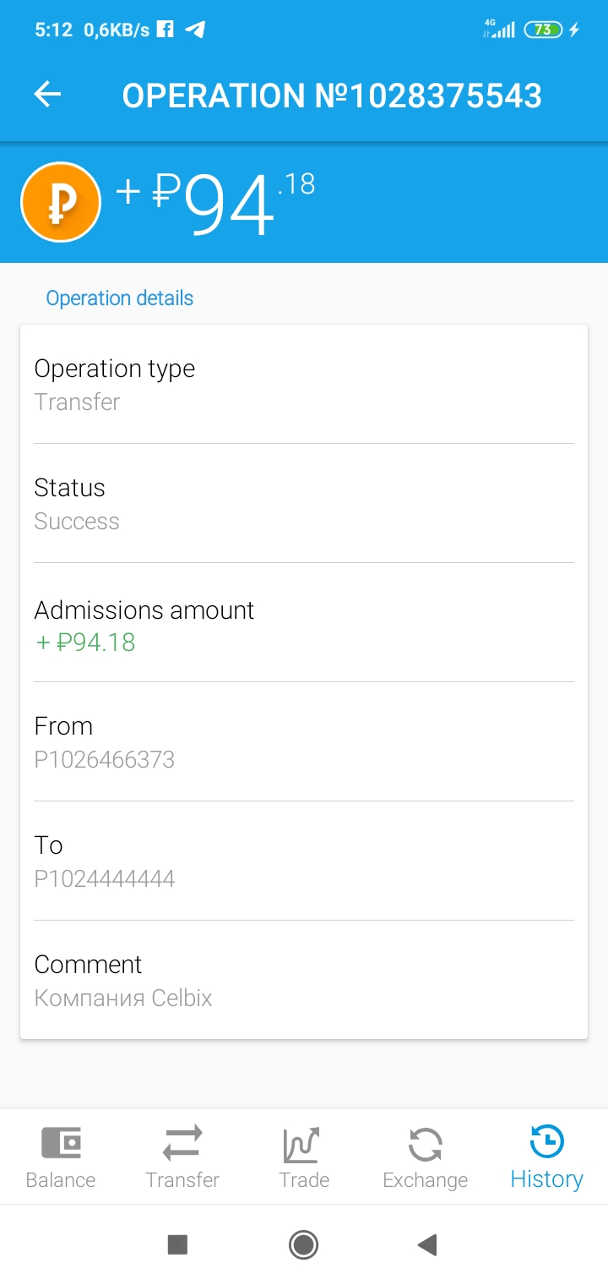Tap the Telegram notification icon in status bar
The image size is (608, 1285).
pyautogui.click(x=196, y=30)
